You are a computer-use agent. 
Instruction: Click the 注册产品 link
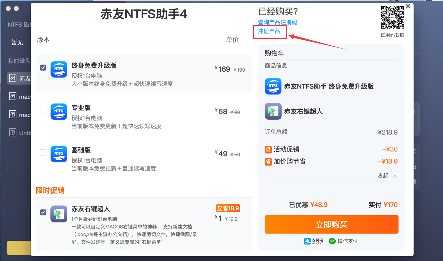269,31
